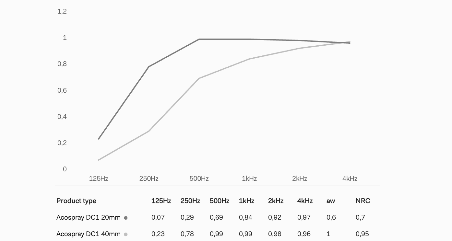Select the Acospray DC1 20mm row label

click(x=88, y=217)
